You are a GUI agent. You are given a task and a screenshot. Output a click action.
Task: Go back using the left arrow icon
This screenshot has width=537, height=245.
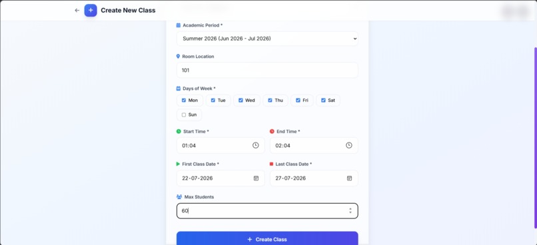click(x=77, y=10)
